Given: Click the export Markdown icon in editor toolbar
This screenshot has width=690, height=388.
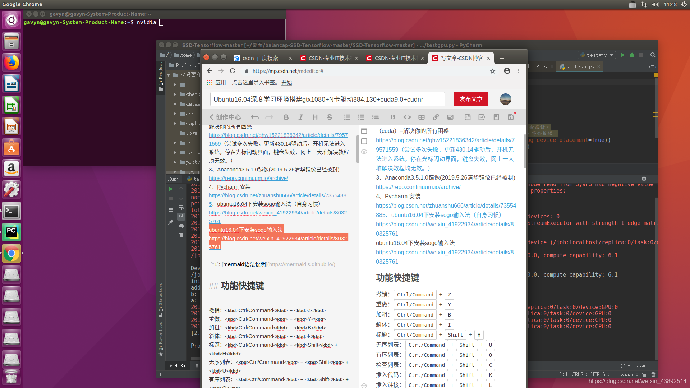Looking at the screenshot, I should [x=482, y=117].
